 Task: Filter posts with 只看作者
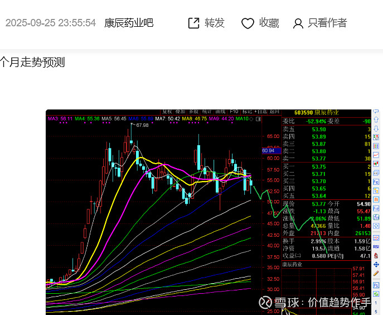point(320,23)
